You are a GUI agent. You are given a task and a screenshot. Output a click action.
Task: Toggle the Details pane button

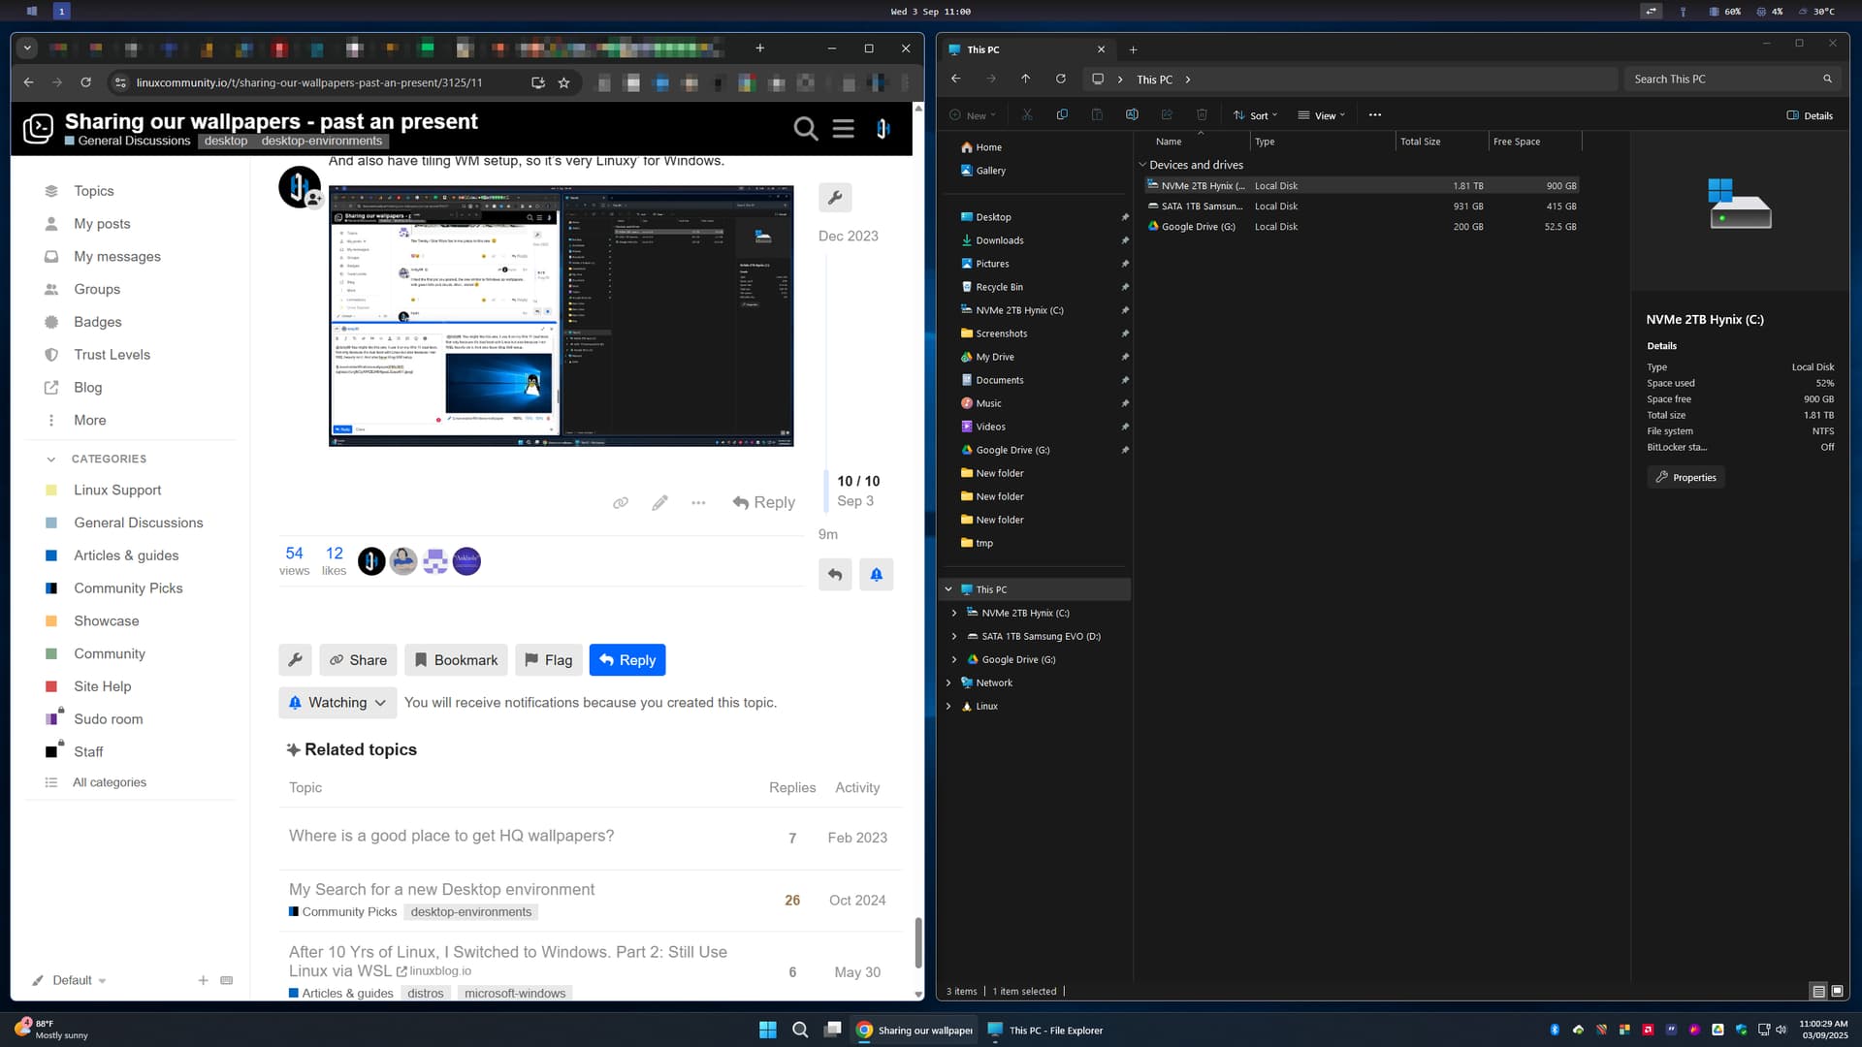coord(1810,115)
